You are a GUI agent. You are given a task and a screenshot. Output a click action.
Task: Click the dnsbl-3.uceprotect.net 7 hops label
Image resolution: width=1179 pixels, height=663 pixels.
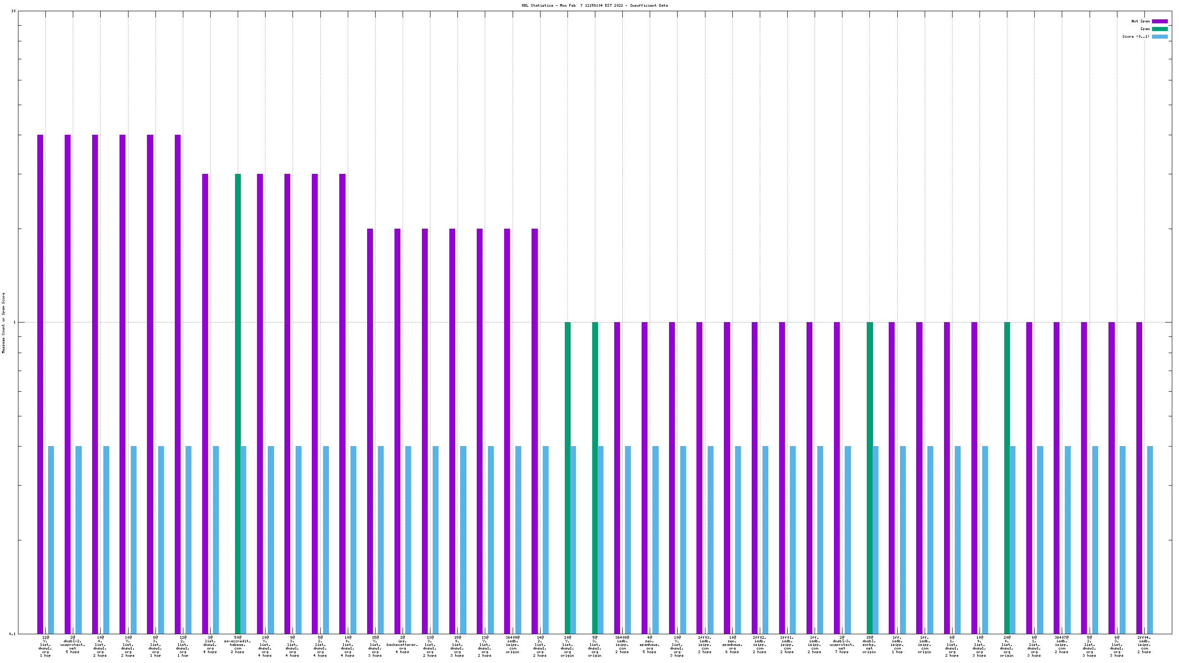pos(842,645)
